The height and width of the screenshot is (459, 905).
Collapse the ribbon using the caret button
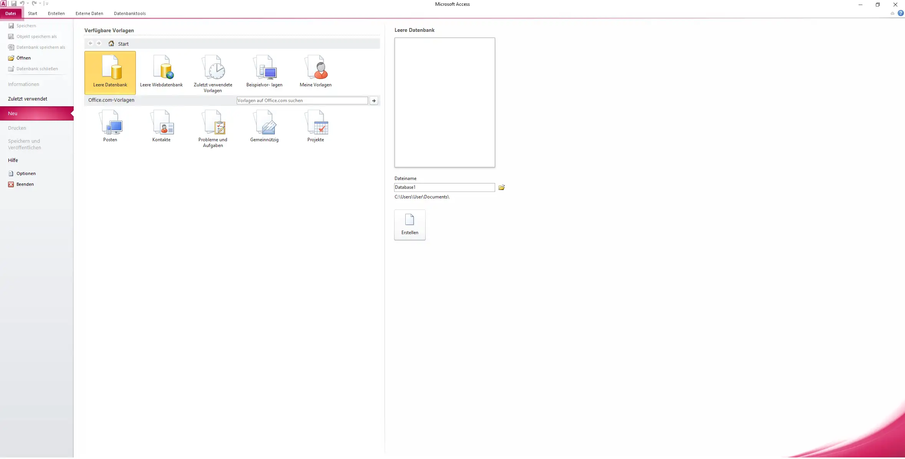point(892,13)
